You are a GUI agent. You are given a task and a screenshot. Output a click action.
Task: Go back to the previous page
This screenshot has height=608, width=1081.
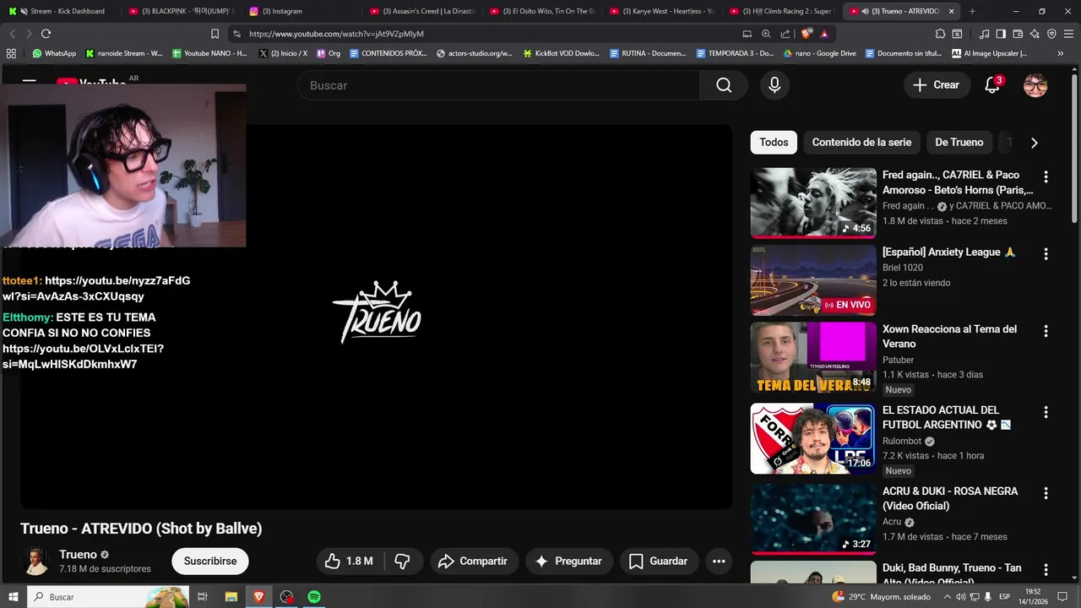point(12,34)
